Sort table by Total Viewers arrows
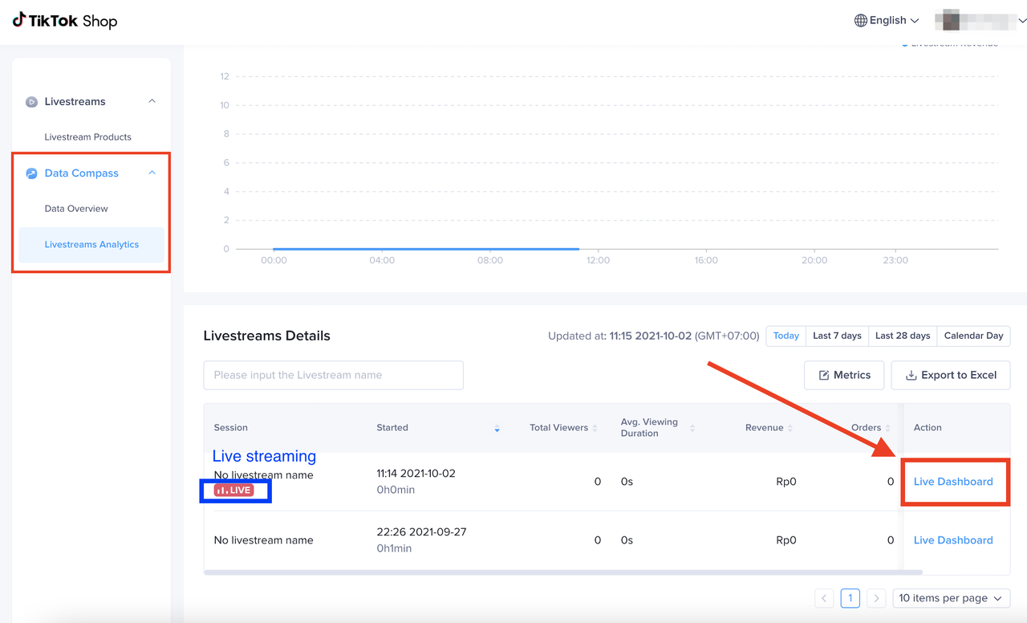 595,429
